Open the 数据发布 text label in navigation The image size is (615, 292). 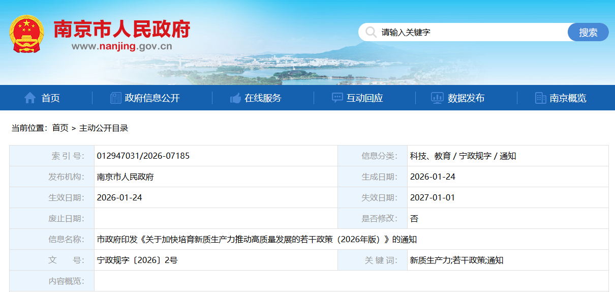point(466,98)
